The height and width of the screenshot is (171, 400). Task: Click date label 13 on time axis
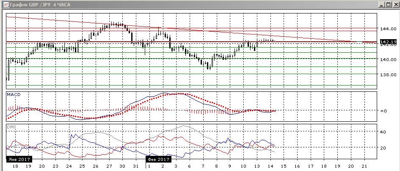(257, 166)
